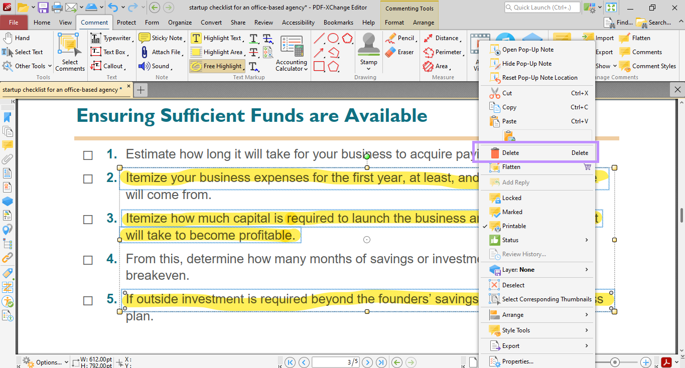Open the Bookmarks panel in the sidebar

pos(7,117)
